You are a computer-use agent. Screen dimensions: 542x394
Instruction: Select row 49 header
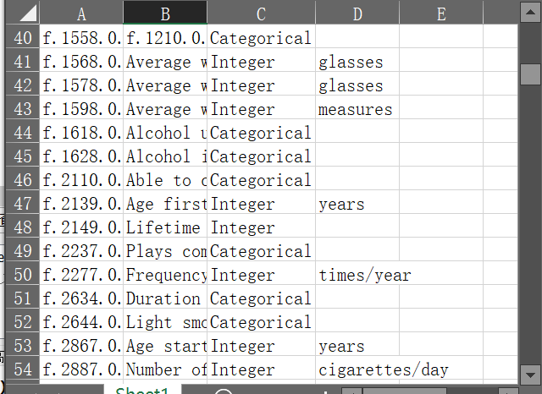click(x=23, y=251)
